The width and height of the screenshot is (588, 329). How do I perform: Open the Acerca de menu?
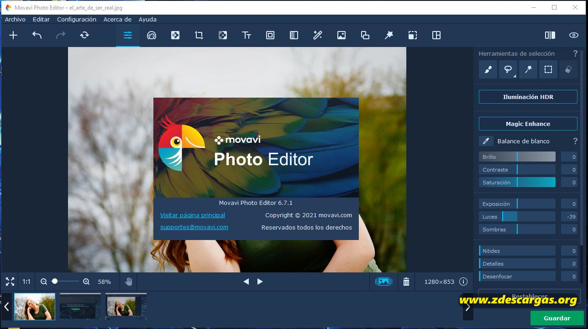click(x=117, y=19)
